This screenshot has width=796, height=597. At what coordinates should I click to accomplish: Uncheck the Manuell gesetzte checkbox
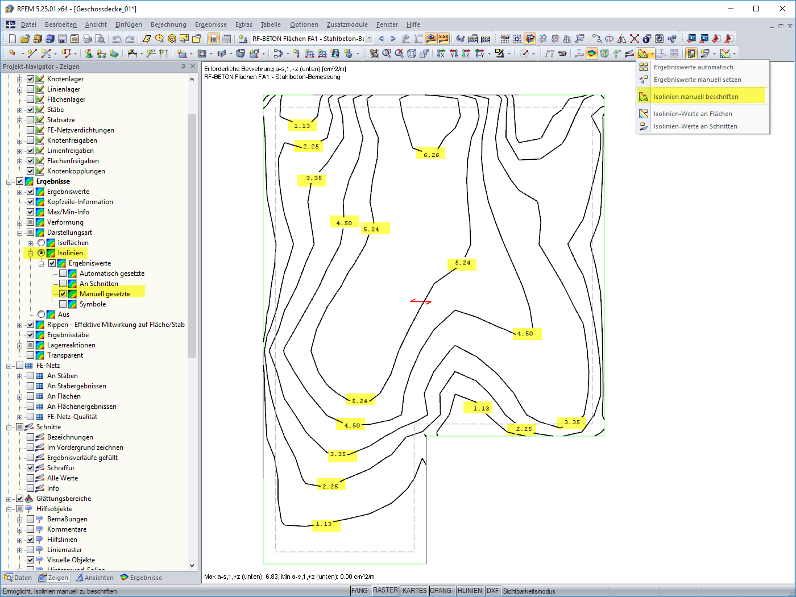[x=63, y=294]
